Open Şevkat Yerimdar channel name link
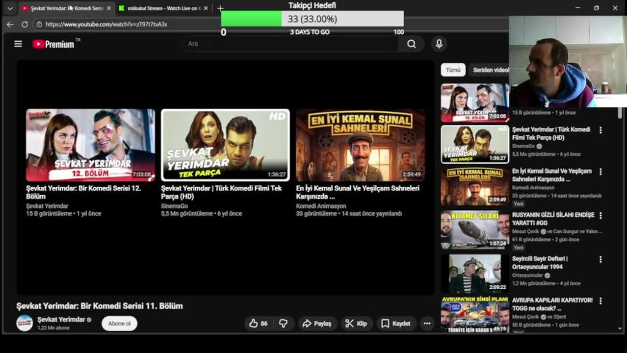 pyautogui.click(x=61, y=320)
